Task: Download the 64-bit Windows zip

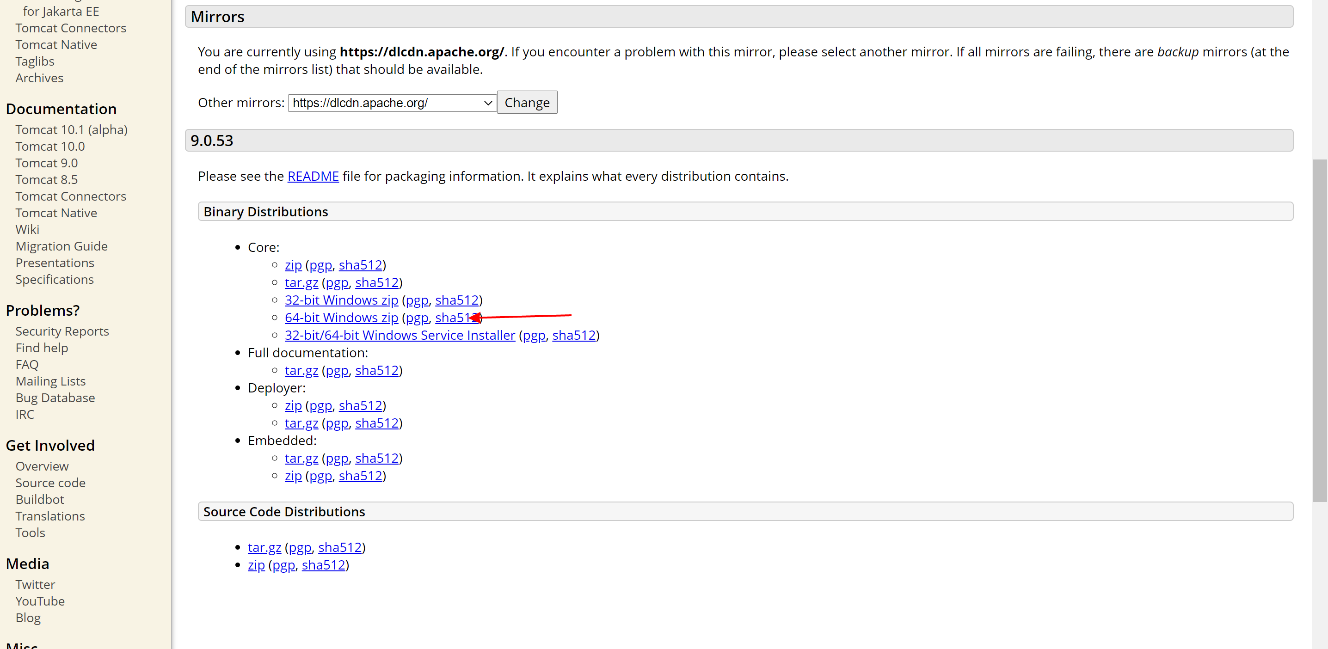Action: pos(341,318)
